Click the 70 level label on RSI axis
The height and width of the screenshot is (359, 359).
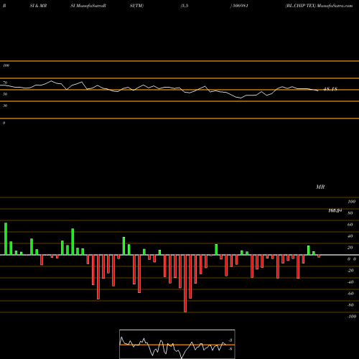click(5, 83)
